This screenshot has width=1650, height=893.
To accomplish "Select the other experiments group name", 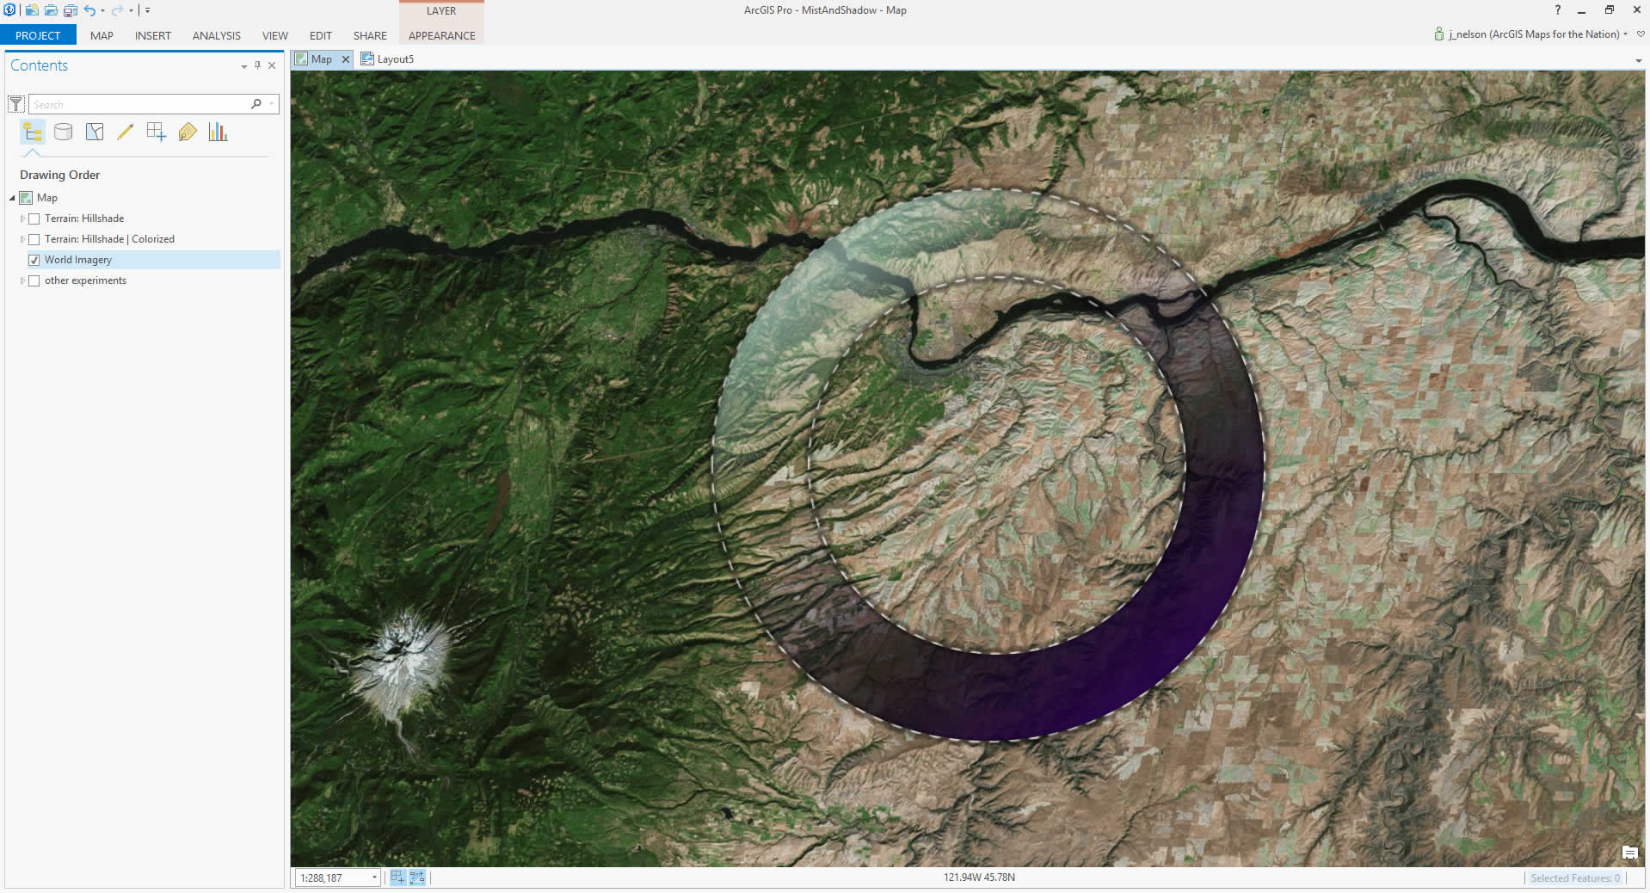I will coord(85,280).
